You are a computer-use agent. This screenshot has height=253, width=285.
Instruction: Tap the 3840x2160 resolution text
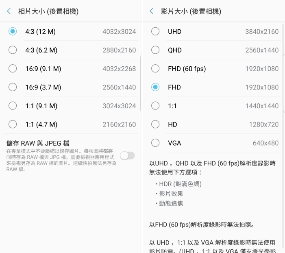click(x=262, y=32)
